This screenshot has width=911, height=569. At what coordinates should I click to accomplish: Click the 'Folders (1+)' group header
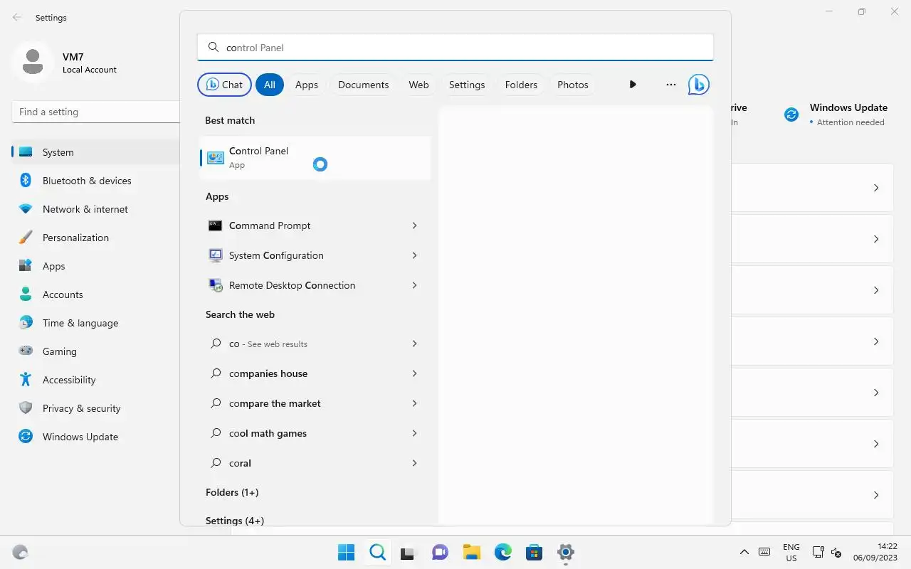[232, 492]
